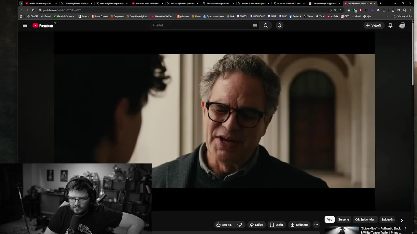Screen dimensions: 417x234
Task: Like the video with 840 tis. thumbs up
Action: (x=224, y=225)
